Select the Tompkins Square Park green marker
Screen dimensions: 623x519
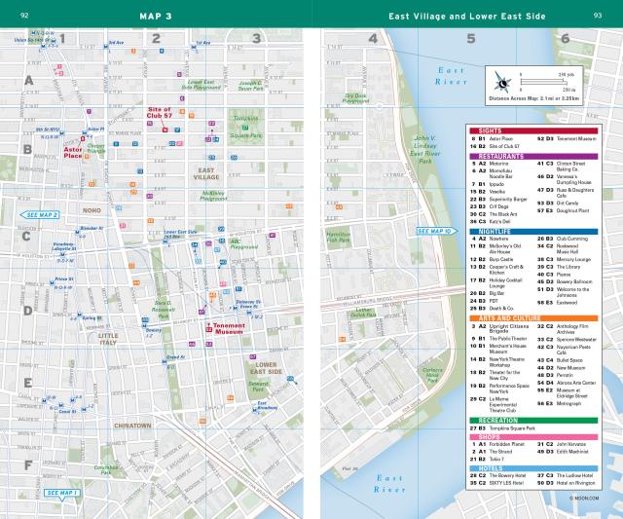(246, 128)
